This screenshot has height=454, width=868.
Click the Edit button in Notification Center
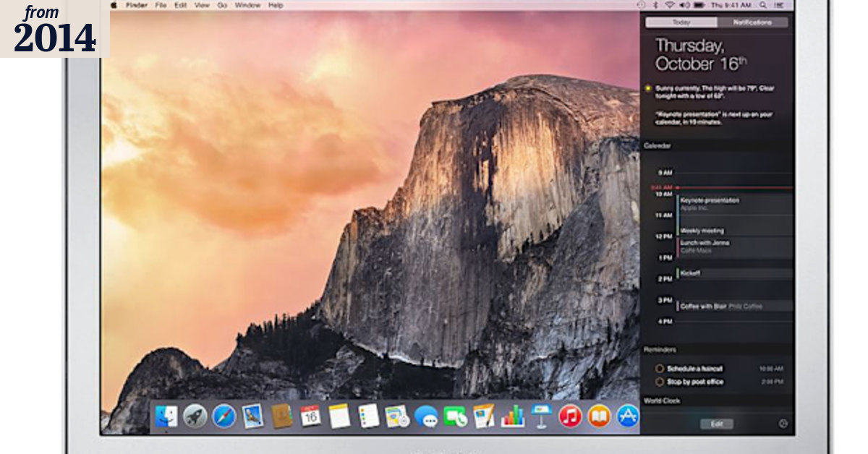(x=717, y=424)
